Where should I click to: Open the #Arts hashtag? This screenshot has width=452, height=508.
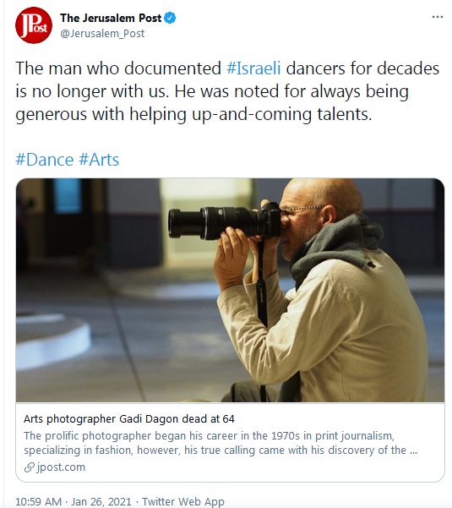point(99,160)
